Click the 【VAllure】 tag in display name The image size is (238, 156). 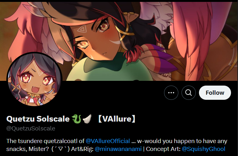117,119
